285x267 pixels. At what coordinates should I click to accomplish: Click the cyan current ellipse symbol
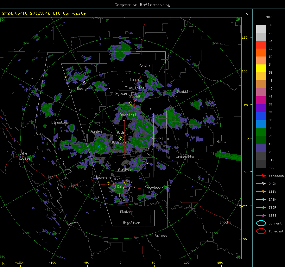pos(261,223)
